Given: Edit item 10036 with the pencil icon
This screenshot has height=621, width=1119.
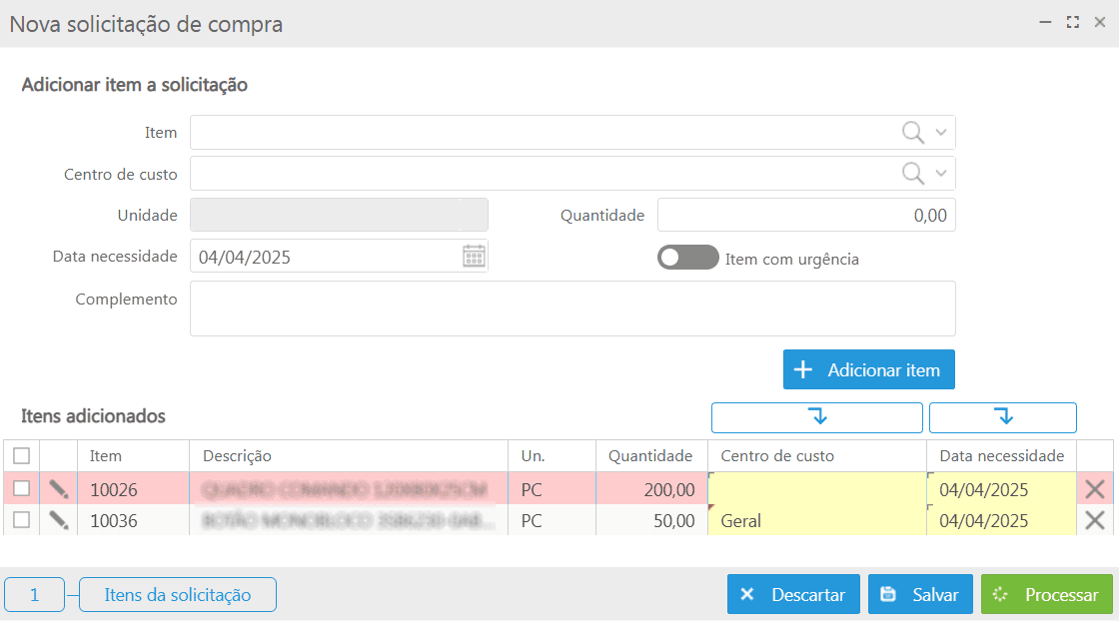Looking at the screenshot, I should tap(57, 520).
